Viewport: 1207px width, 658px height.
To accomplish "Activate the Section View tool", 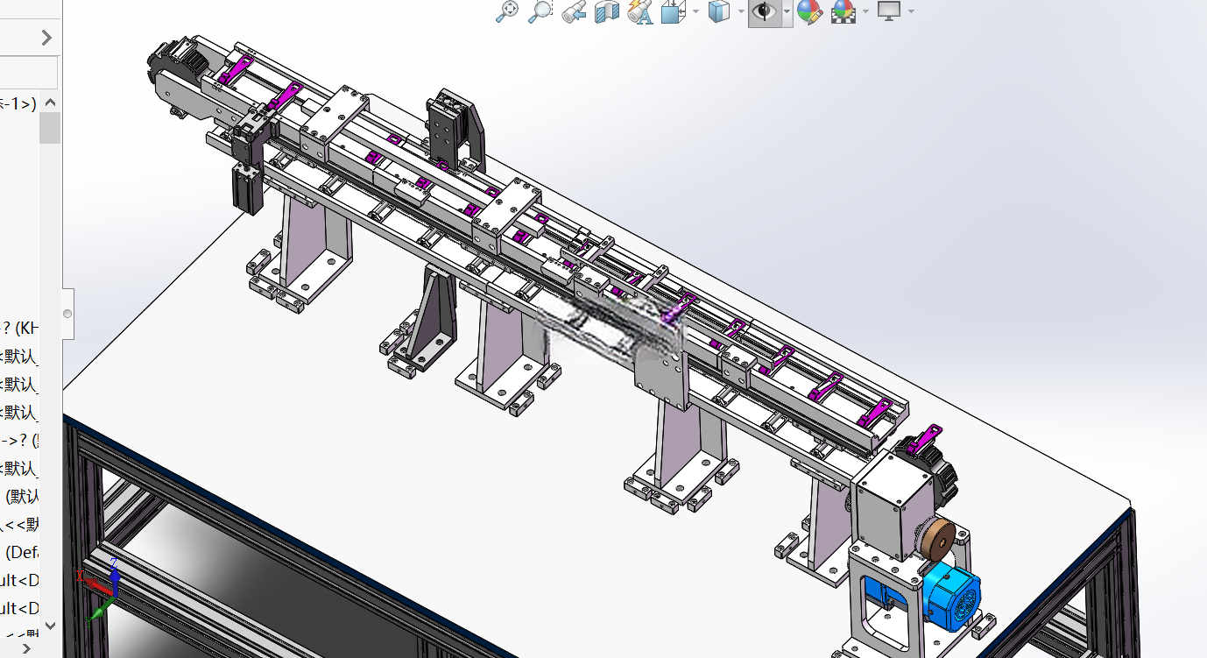I will [607, 11].
